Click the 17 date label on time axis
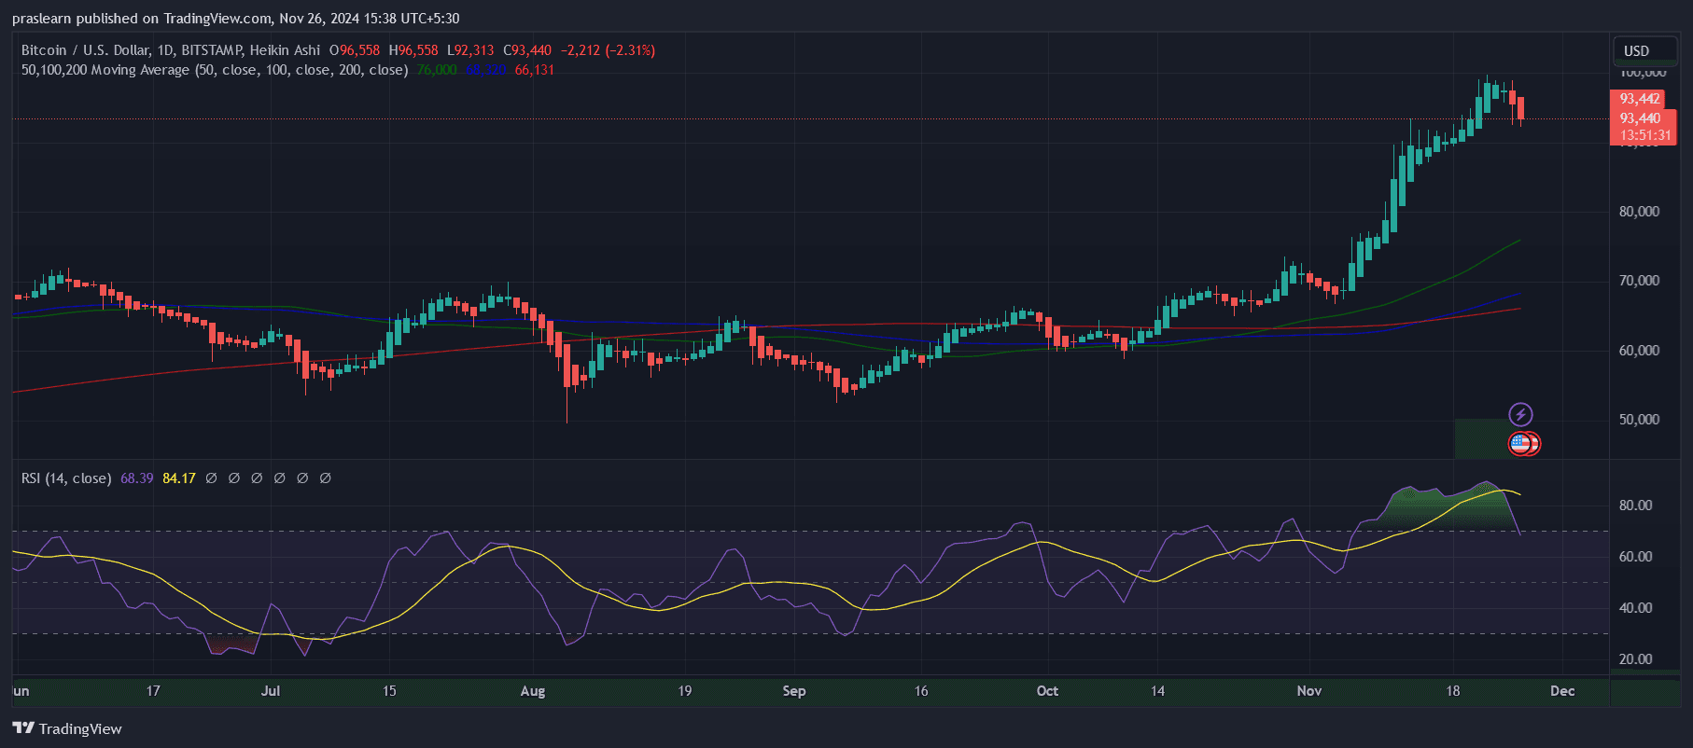This screenshot has width=1693, height=748. (153, 691)
